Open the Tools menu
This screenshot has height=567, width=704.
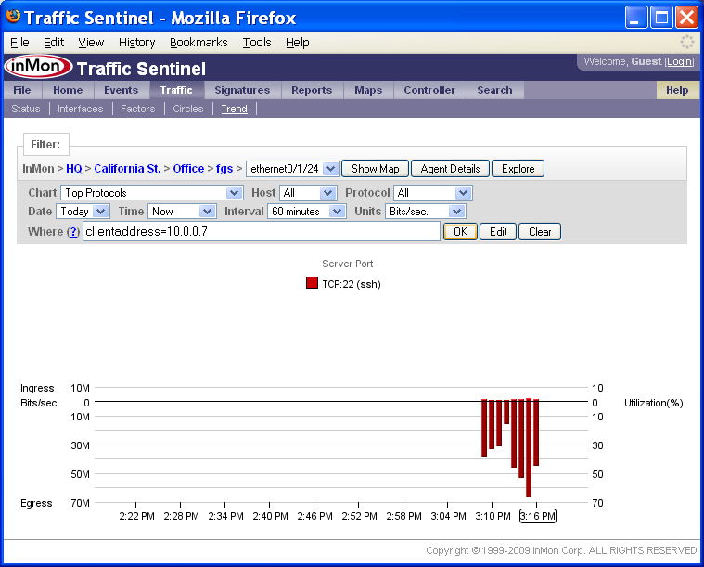[x=257, y=43]
